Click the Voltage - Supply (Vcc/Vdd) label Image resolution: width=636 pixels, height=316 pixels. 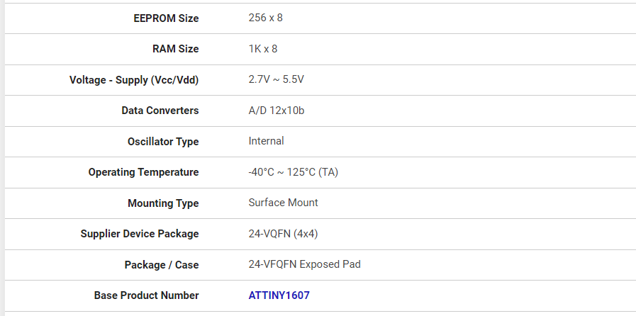tap(134, 80)
